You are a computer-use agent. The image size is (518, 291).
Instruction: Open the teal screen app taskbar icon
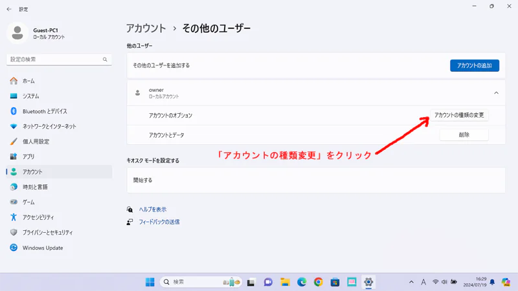pos(352,282)
